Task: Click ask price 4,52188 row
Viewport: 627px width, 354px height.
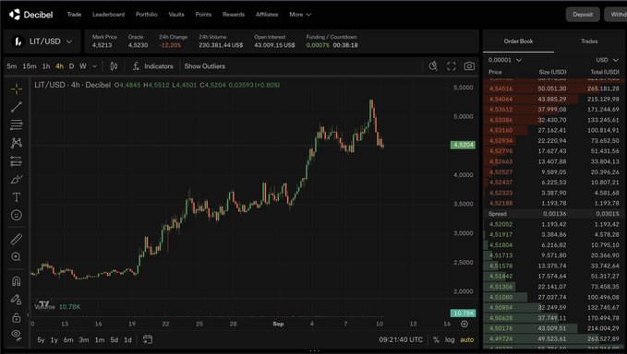Action: click(553, 203)
